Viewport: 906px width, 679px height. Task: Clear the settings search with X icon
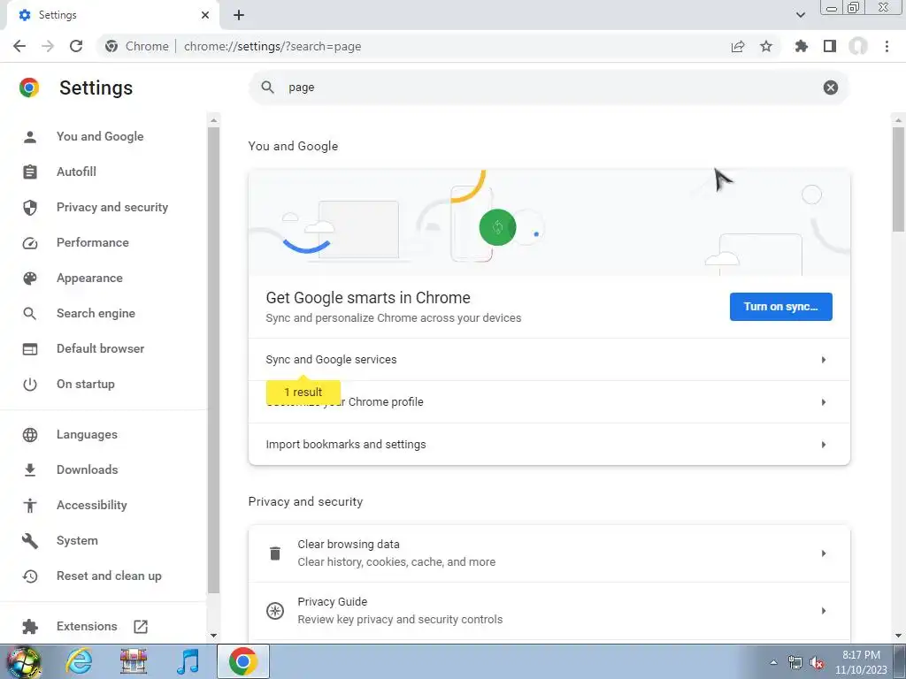coord(830,88)
